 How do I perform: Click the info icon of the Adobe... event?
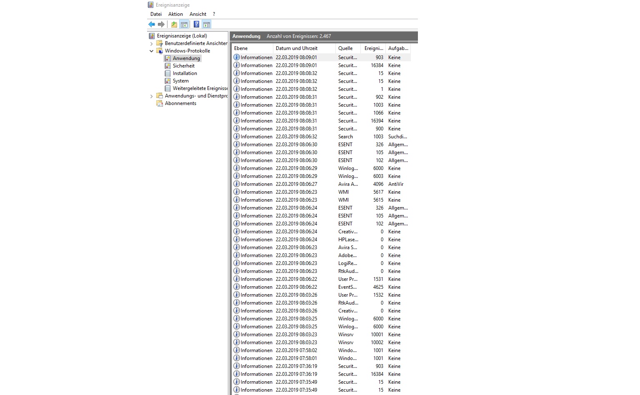pos(237,255)
